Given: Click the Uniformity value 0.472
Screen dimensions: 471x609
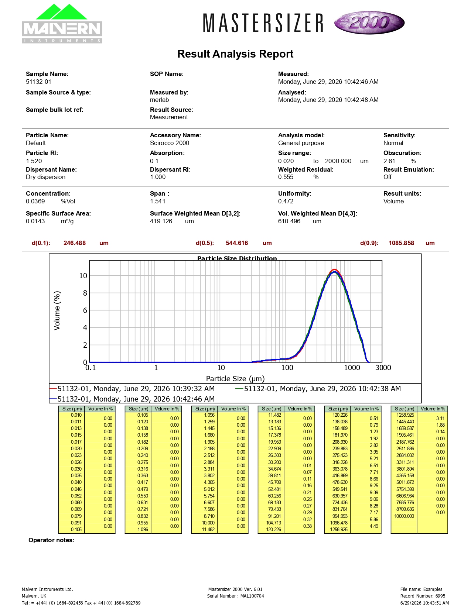Looking at the screenshot, I should point(286,201).
